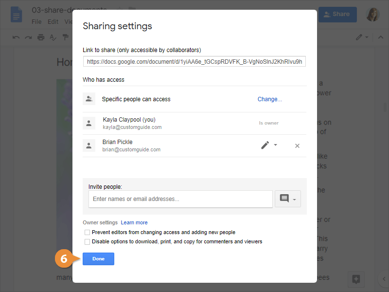The image size is (389, 292).
Task: Click Brian Pickle's avatar icon
Action: pyautogui.click(x=89, y=146)
